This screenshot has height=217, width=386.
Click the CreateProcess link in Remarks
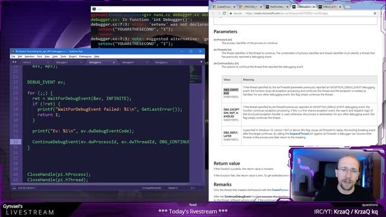click(x=280, y=190)
